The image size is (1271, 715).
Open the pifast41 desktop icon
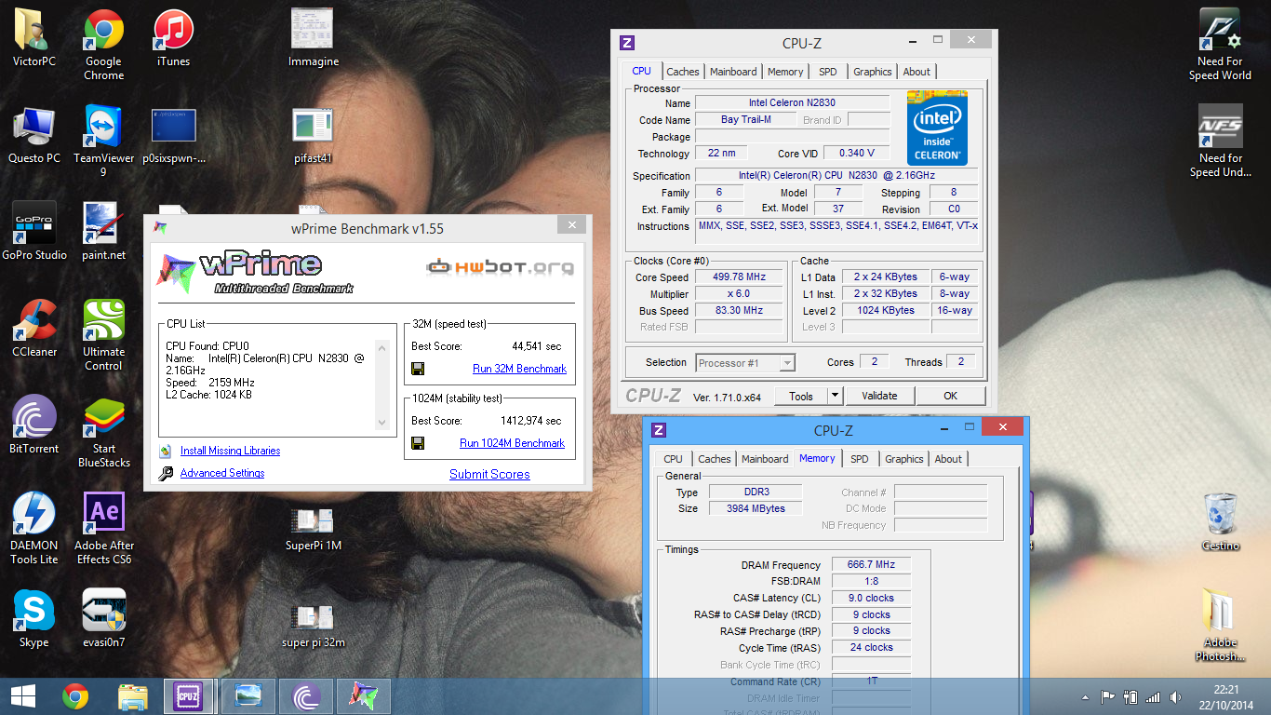313,134
